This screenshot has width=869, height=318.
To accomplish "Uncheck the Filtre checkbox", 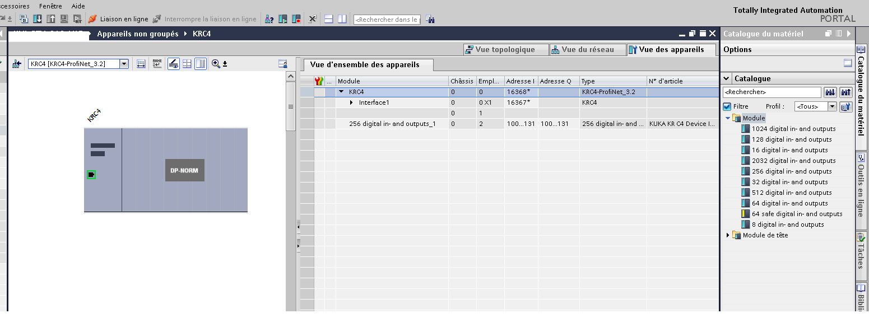I will tap(727, 106).
